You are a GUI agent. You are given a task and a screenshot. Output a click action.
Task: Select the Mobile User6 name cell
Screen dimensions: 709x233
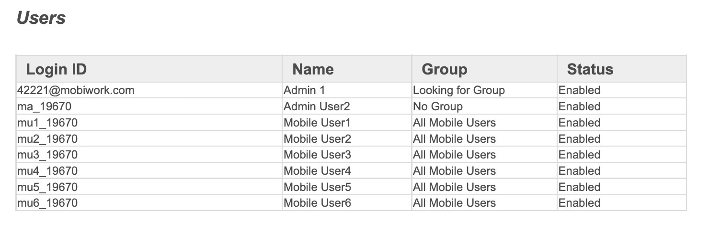(317, 203)
